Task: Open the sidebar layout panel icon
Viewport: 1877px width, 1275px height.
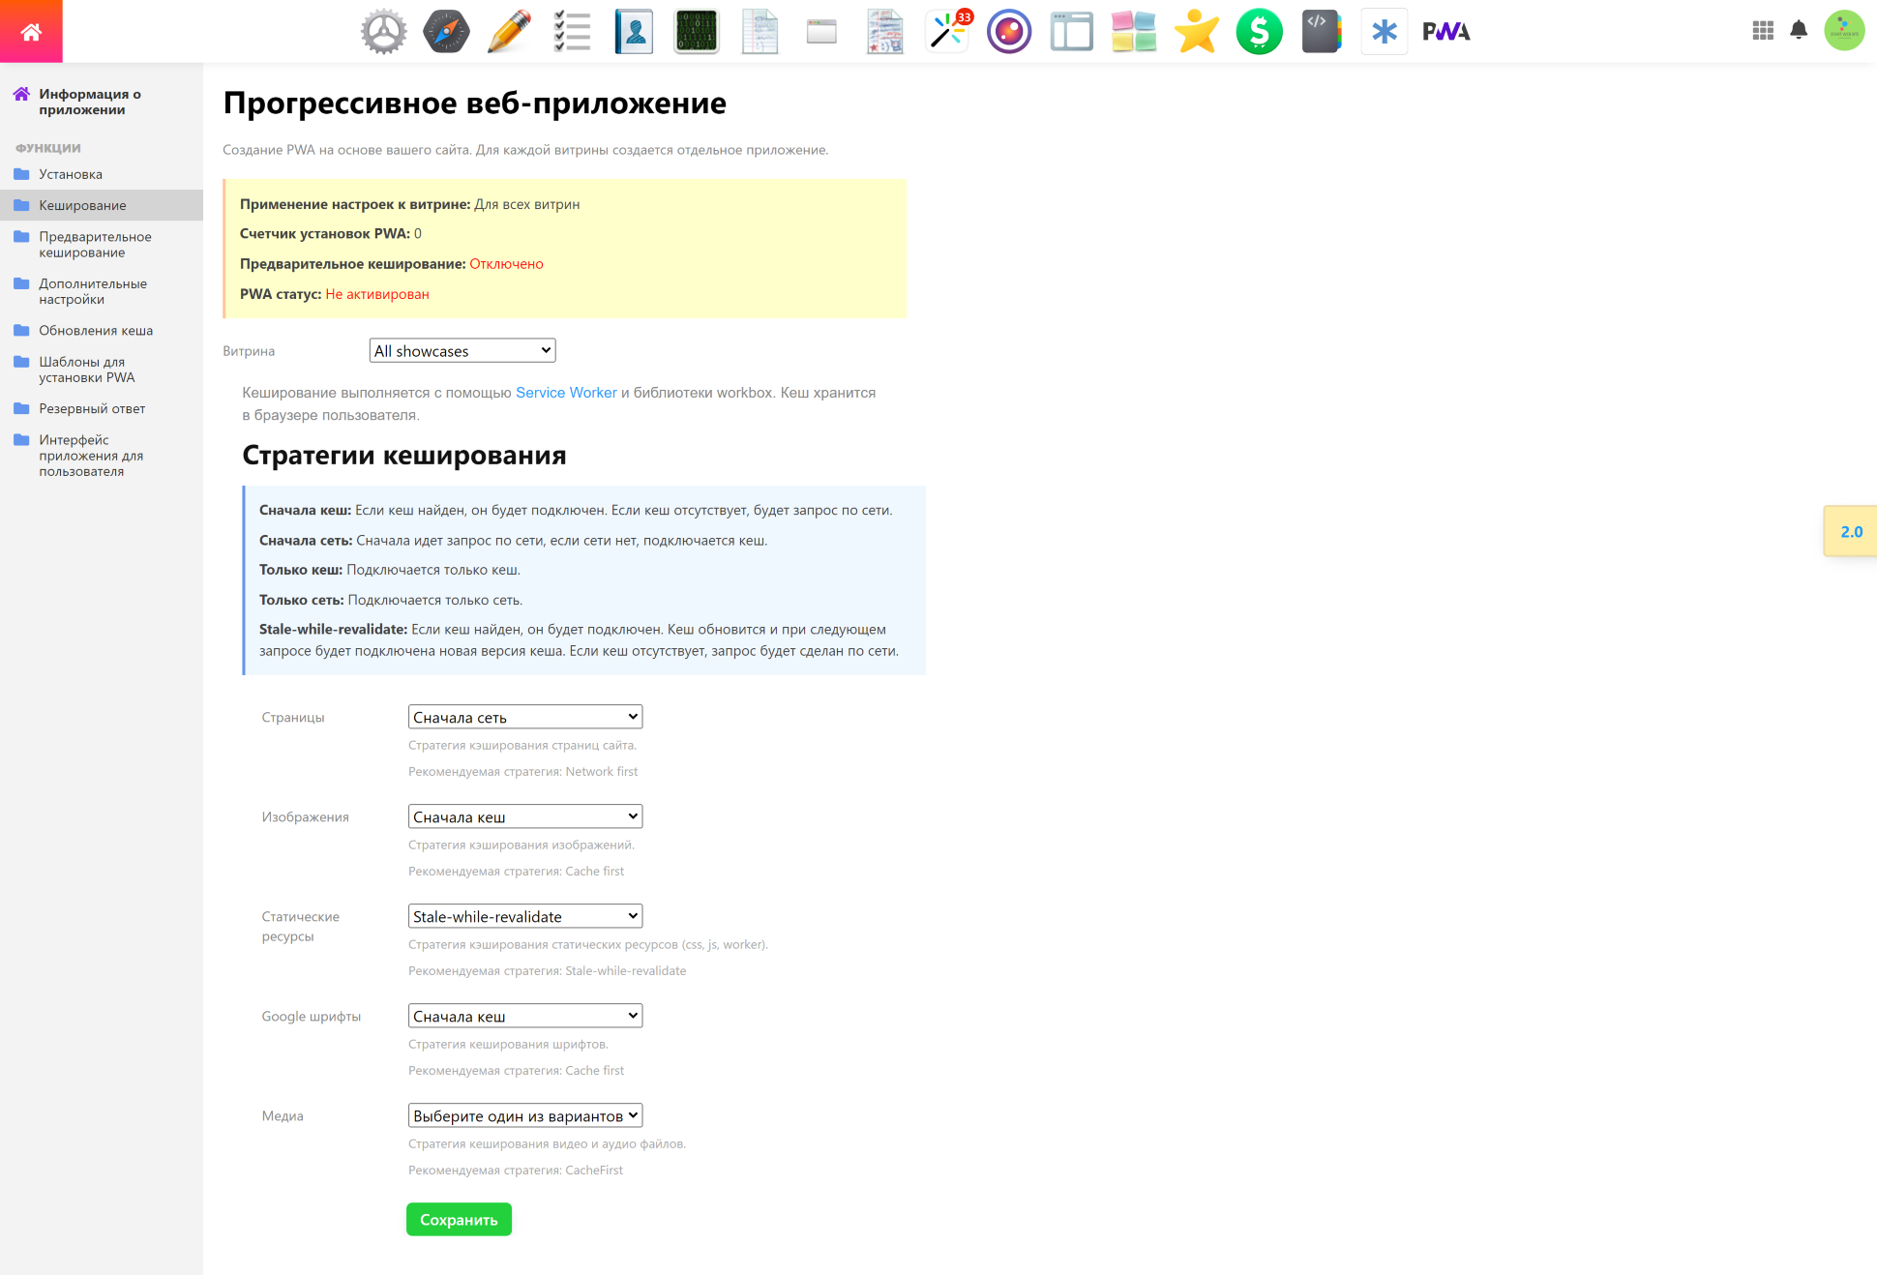Action: click(x=1072, y=31)
